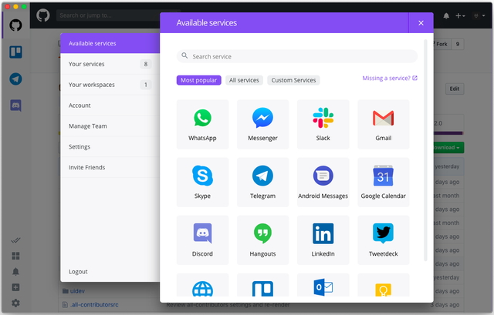
Task: Select the Trello service tile
Action: point(262,285)
